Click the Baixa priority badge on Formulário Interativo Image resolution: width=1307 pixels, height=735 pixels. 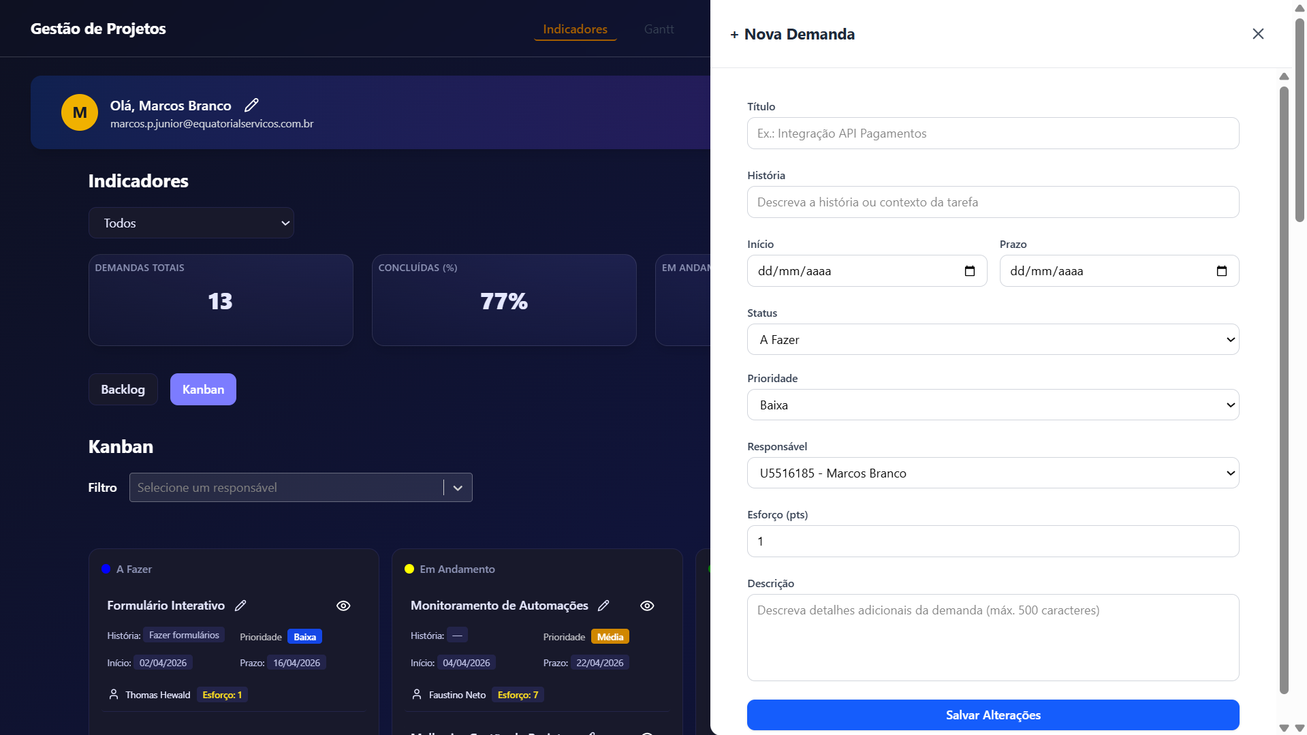[304, 637]
